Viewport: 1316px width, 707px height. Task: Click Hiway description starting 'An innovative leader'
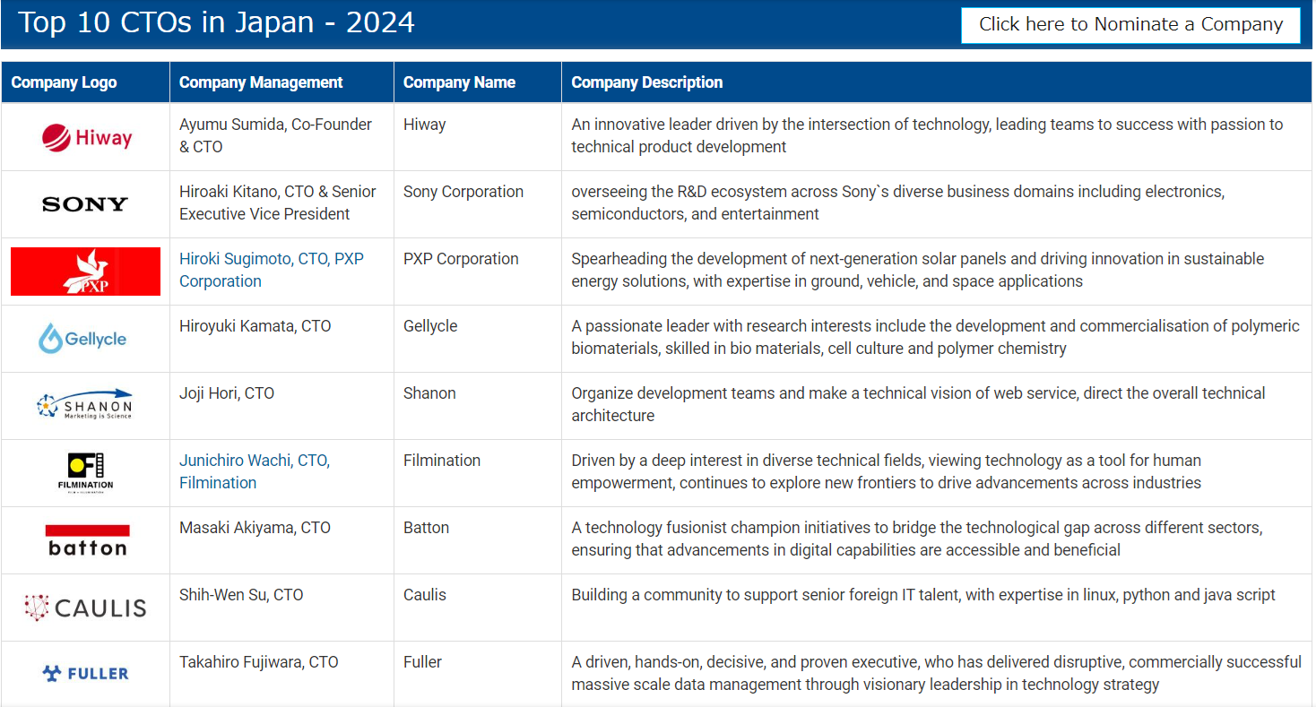(927, 135)
